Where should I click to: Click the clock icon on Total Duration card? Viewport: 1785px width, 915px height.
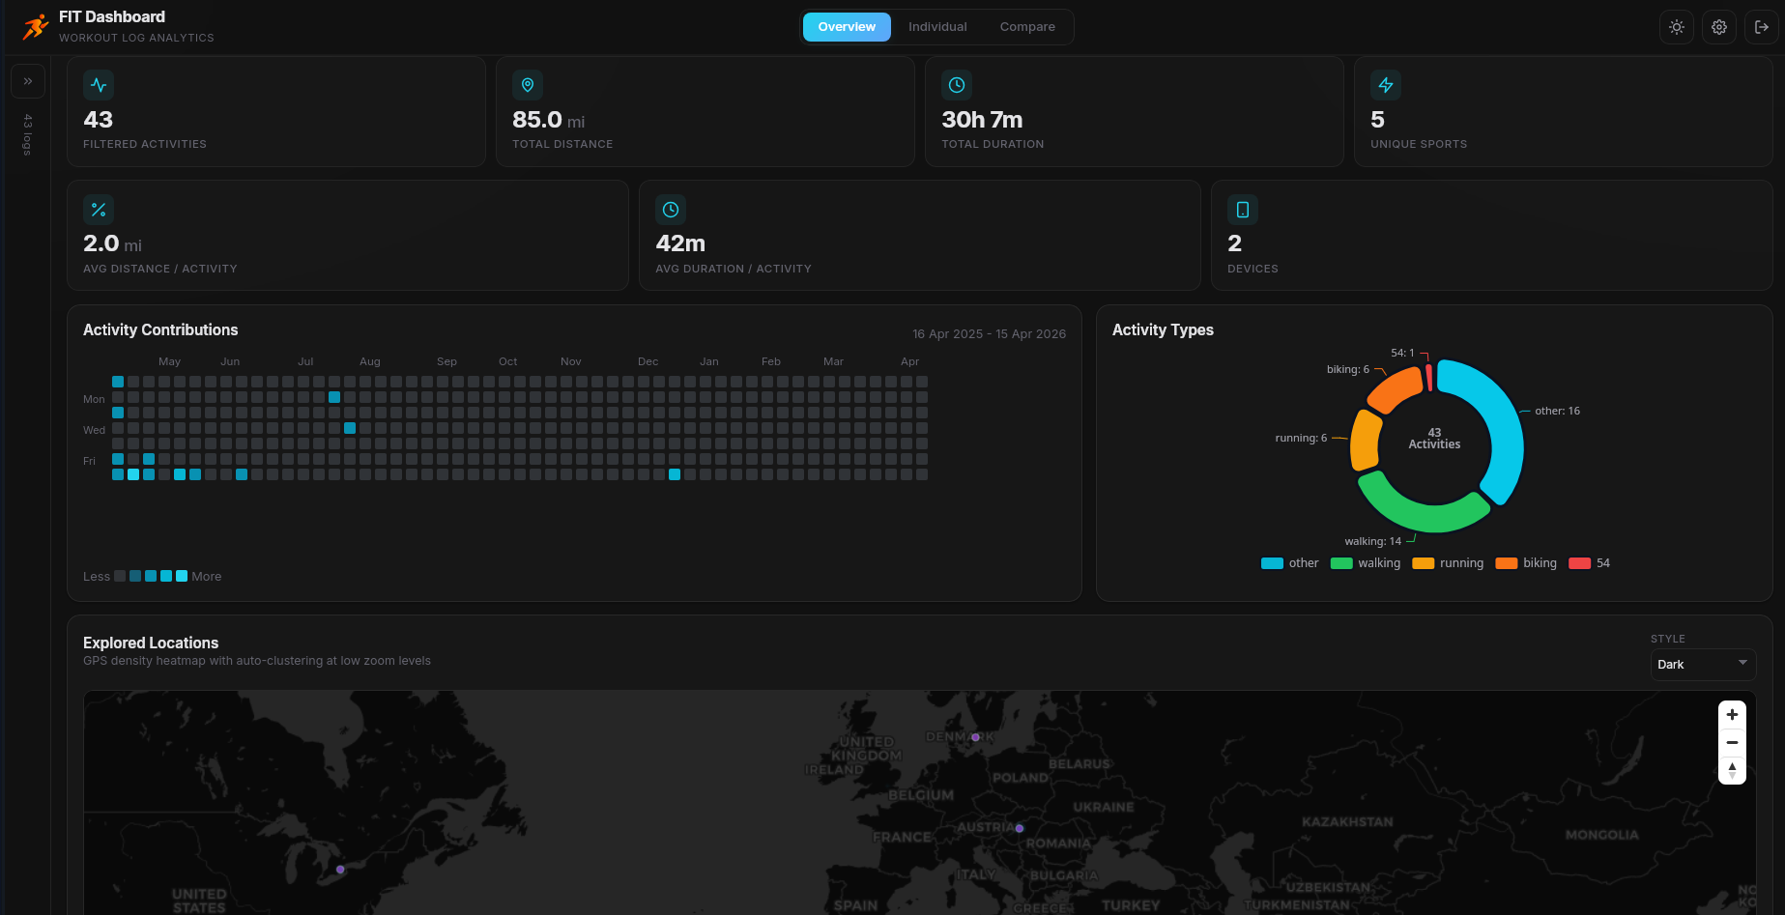(x=957, y=85)
